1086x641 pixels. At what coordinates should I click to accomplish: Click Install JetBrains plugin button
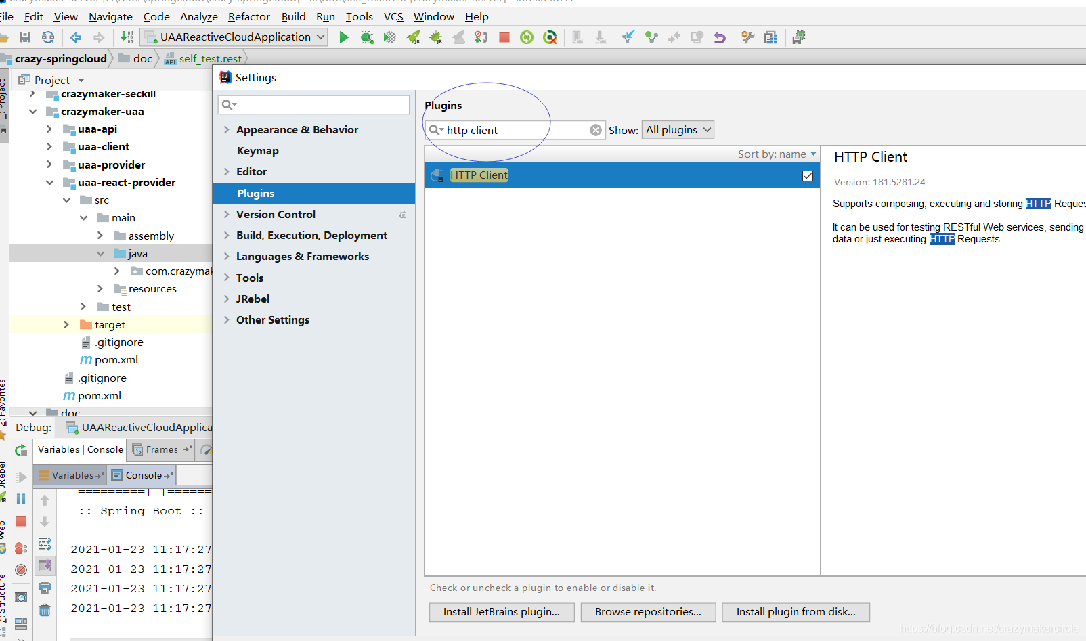502,612
